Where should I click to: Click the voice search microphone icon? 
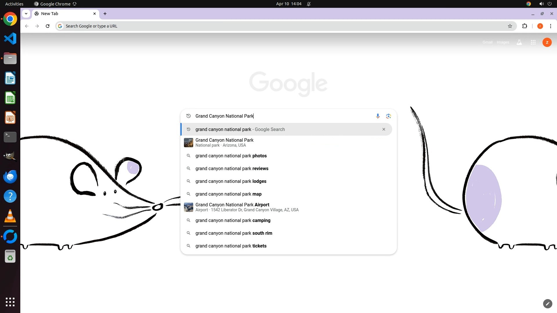[x=378, y=116]
